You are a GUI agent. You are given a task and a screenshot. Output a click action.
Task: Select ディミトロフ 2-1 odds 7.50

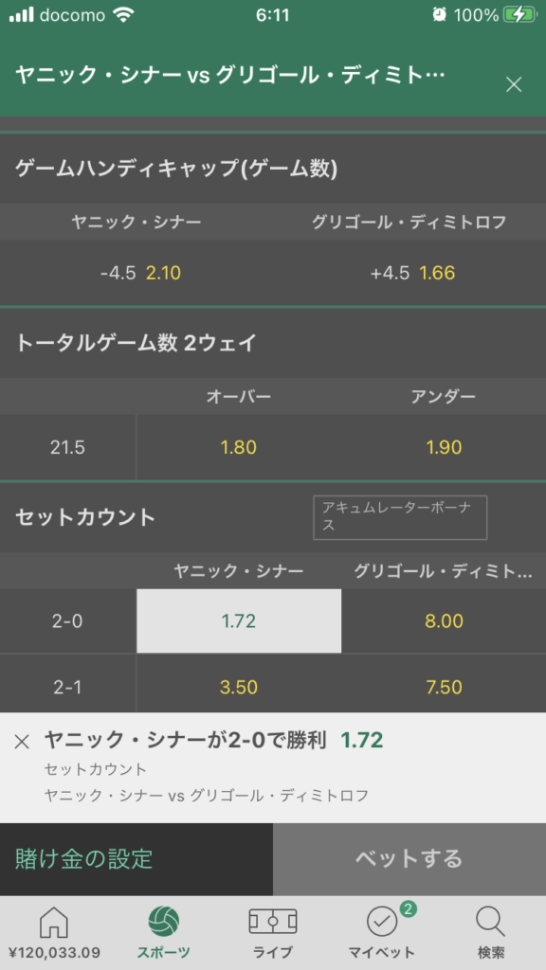point(444,687)
